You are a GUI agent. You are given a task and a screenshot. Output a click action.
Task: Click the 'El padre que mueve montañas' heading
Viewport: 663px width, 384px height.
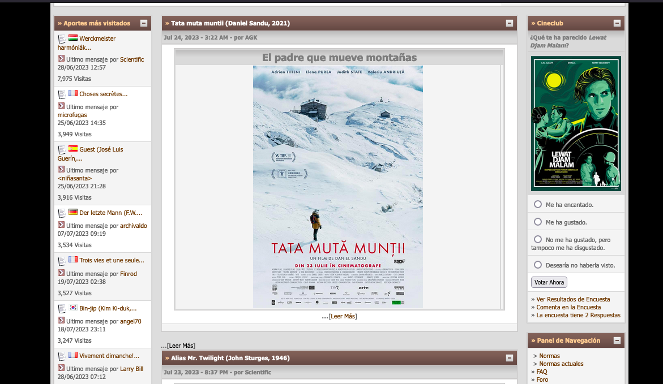coord(339,58)
